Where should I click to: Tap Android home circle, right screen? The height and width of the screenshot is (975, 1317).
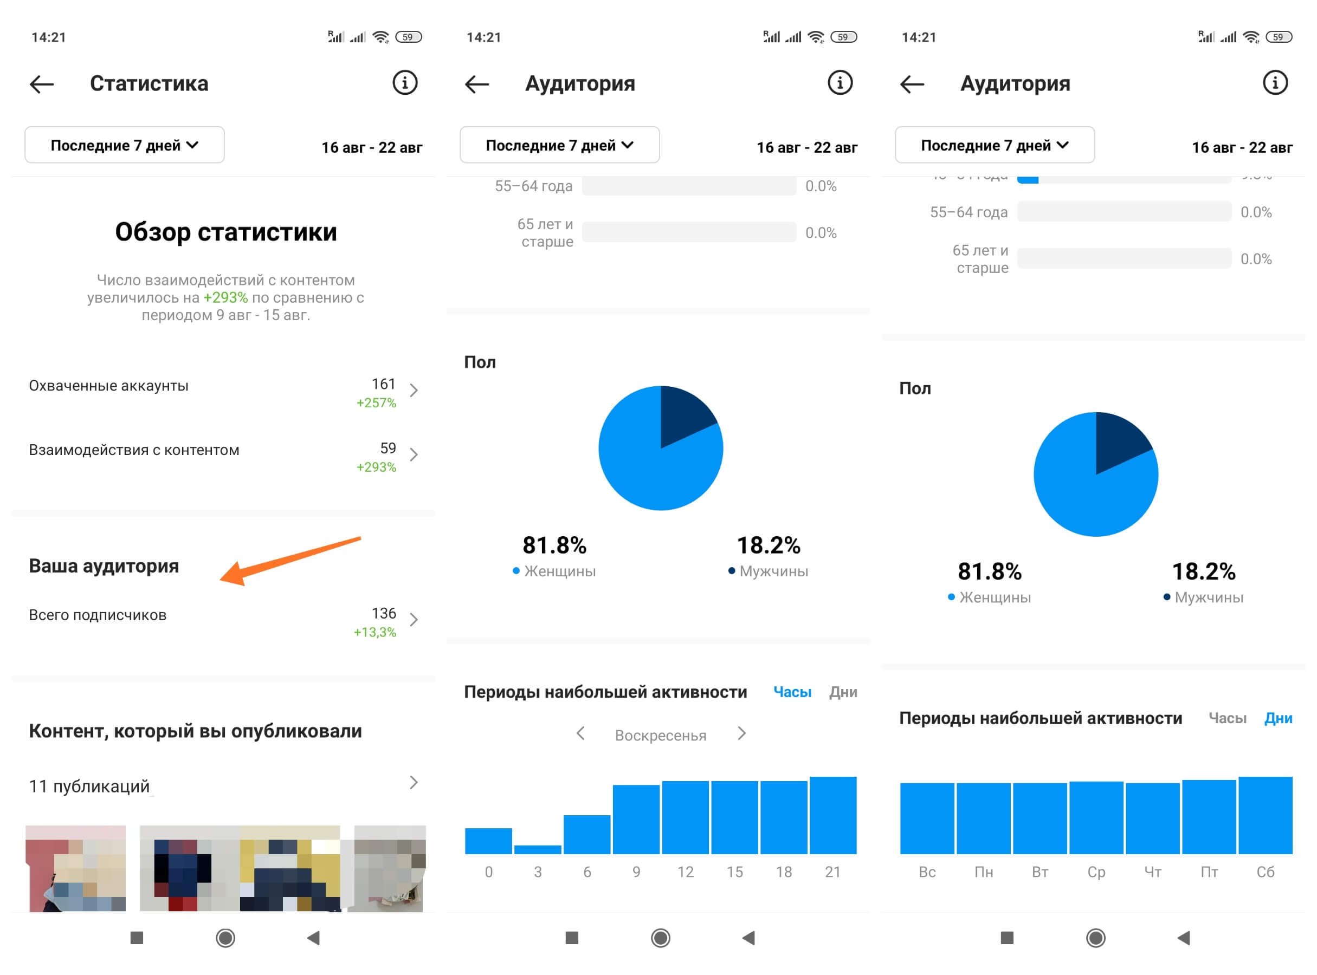(1096, 938)
